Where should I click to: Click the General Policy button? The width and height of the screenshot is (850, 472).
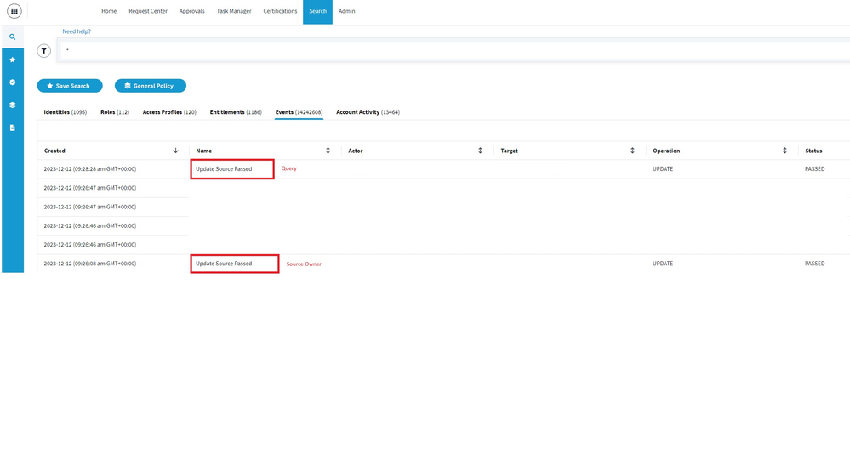(x=150, y=86)
